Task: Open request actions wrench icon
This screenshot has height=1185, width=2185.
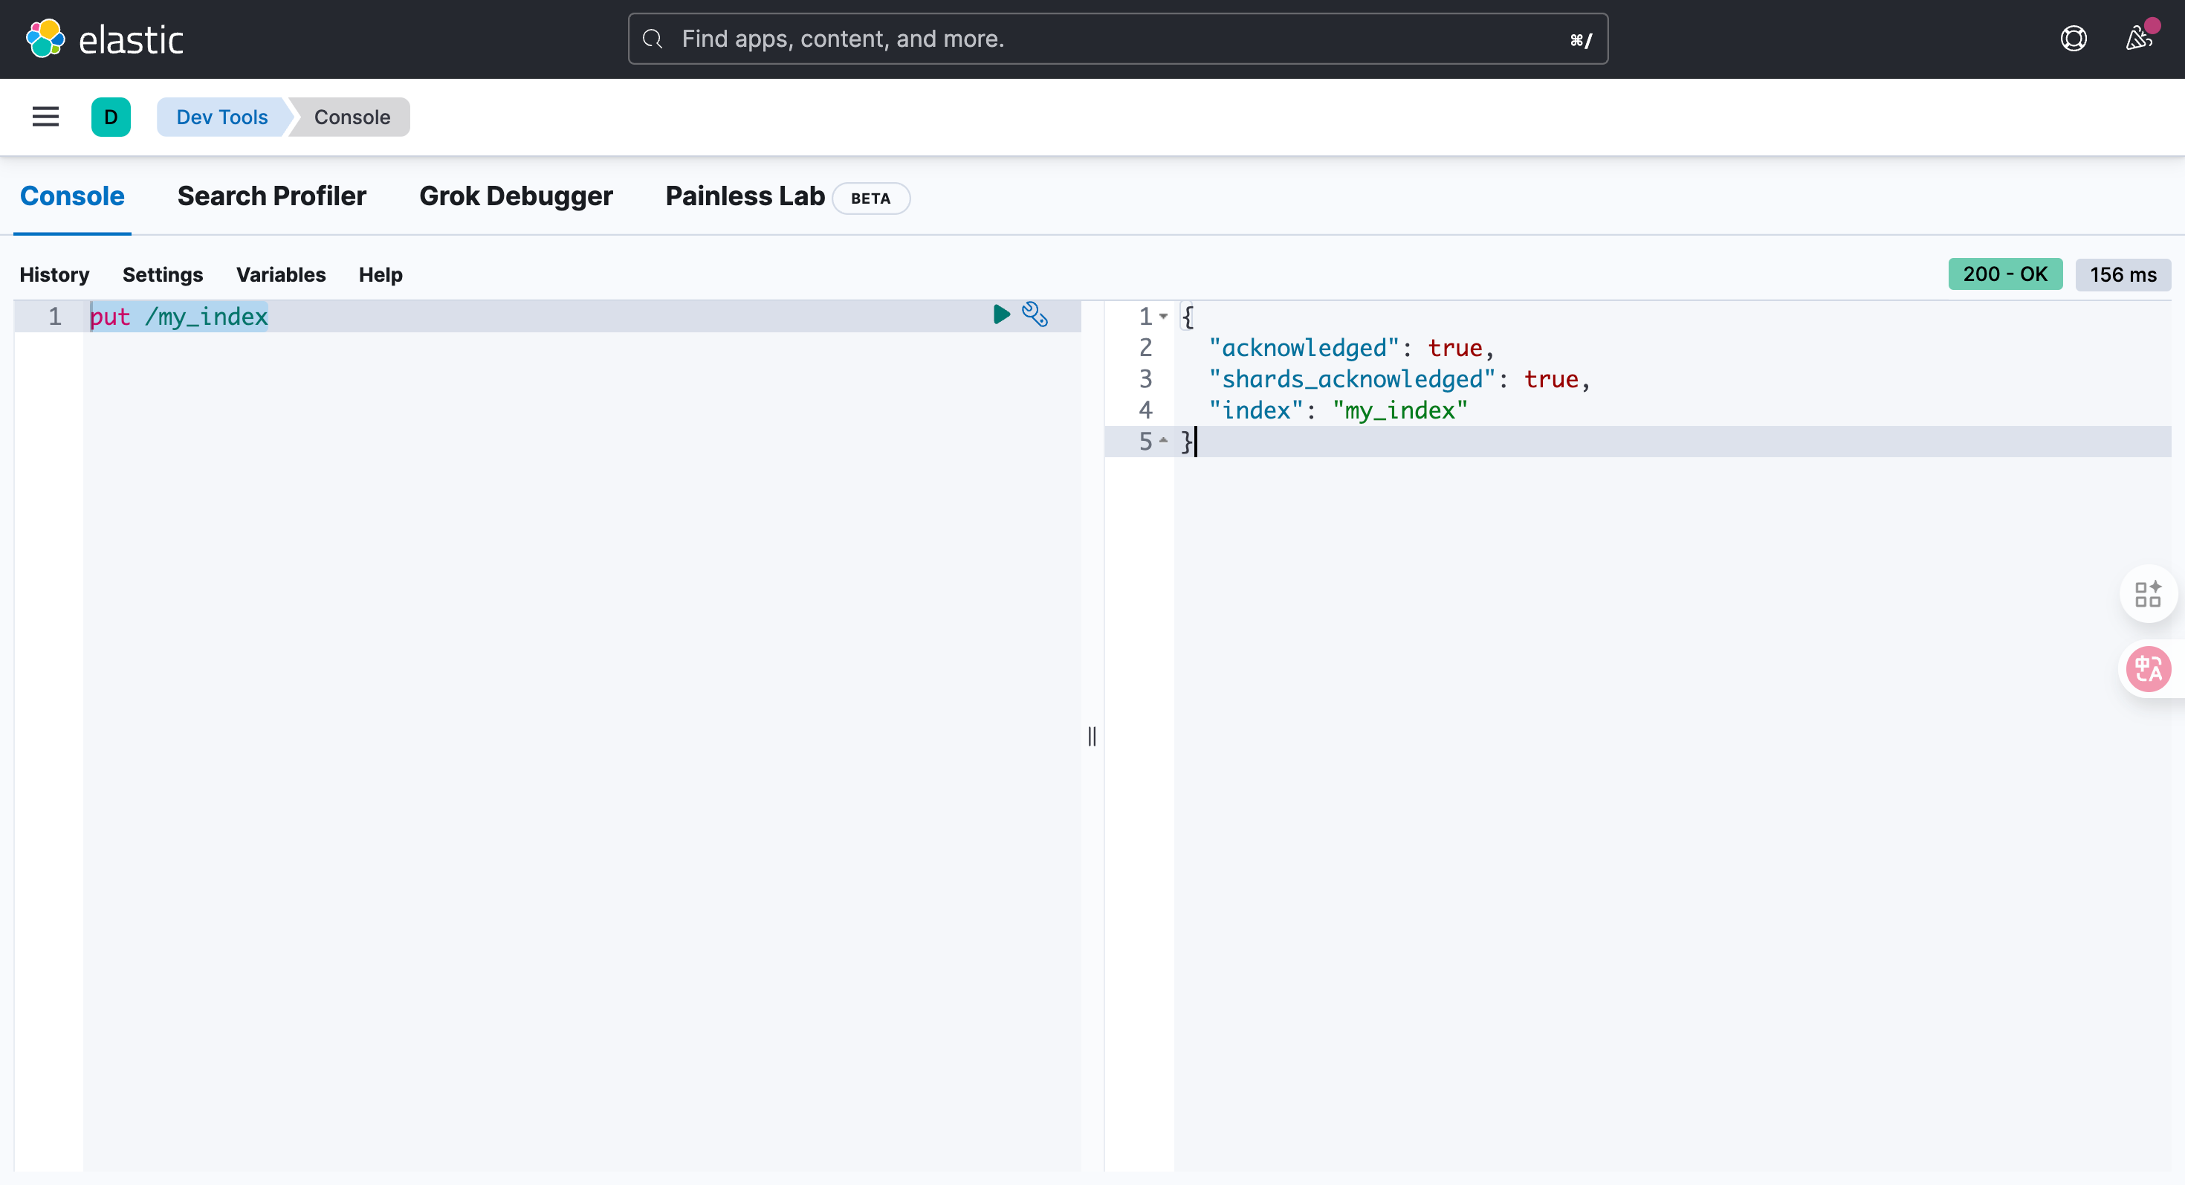Action: pos(1035,314)
